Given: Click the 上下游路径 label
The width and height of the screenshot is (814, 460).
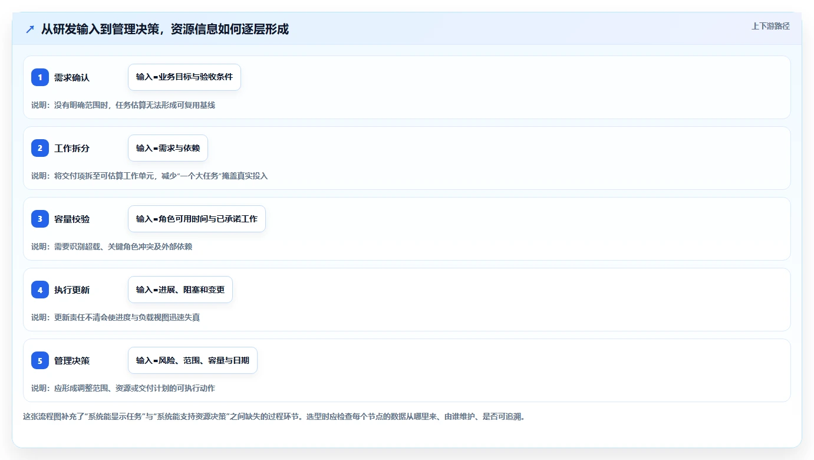Looking at the screenshot, I should point(770,26).
